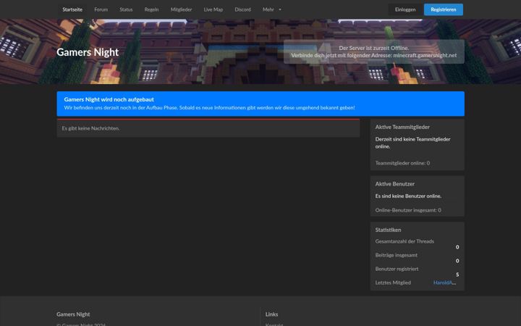Click the 'Benutzer registriert' label
Viewport: 521px width, 326px height.
[x=397, y=269]
